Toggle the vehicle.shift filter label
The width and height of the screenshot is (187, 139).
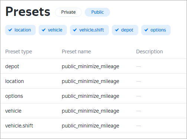pyautogui.click(x=91, y=30)
